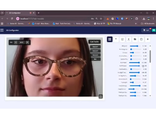Screen dimensions: 156x119
Task: Click the Butterfly slider handle
Action: pos(131,59)
